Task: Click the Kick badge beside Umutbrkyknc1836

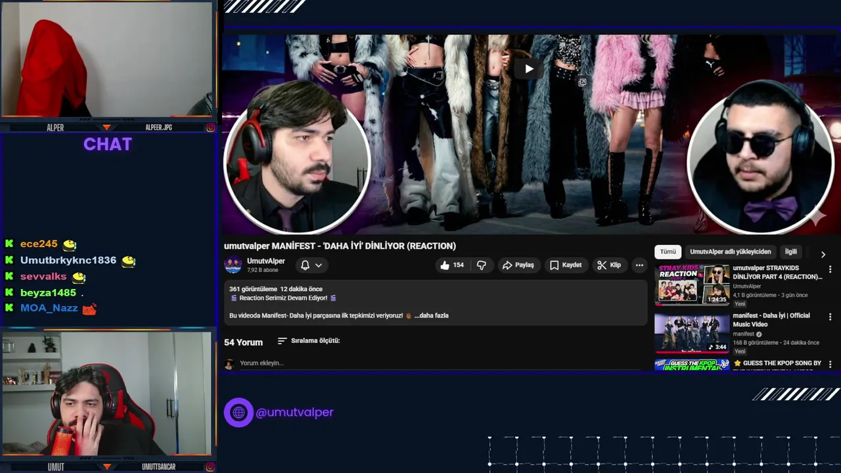Action: 9,260
